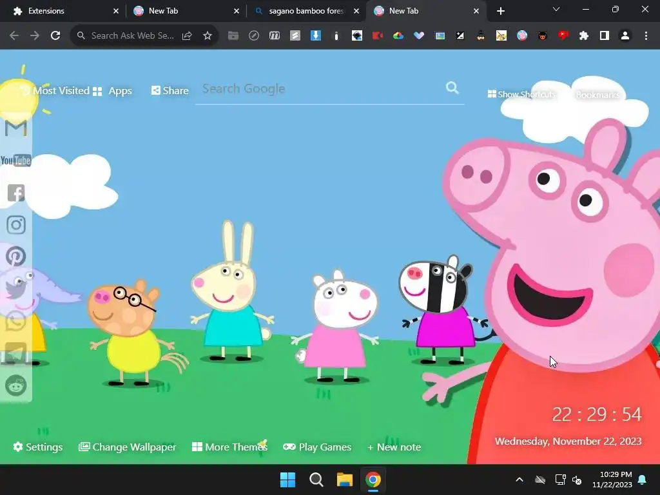Image resolution: width=660 pixels, height=495 pixels.
Task: Open Windows taskbar search
Action: tap(316, 480)
